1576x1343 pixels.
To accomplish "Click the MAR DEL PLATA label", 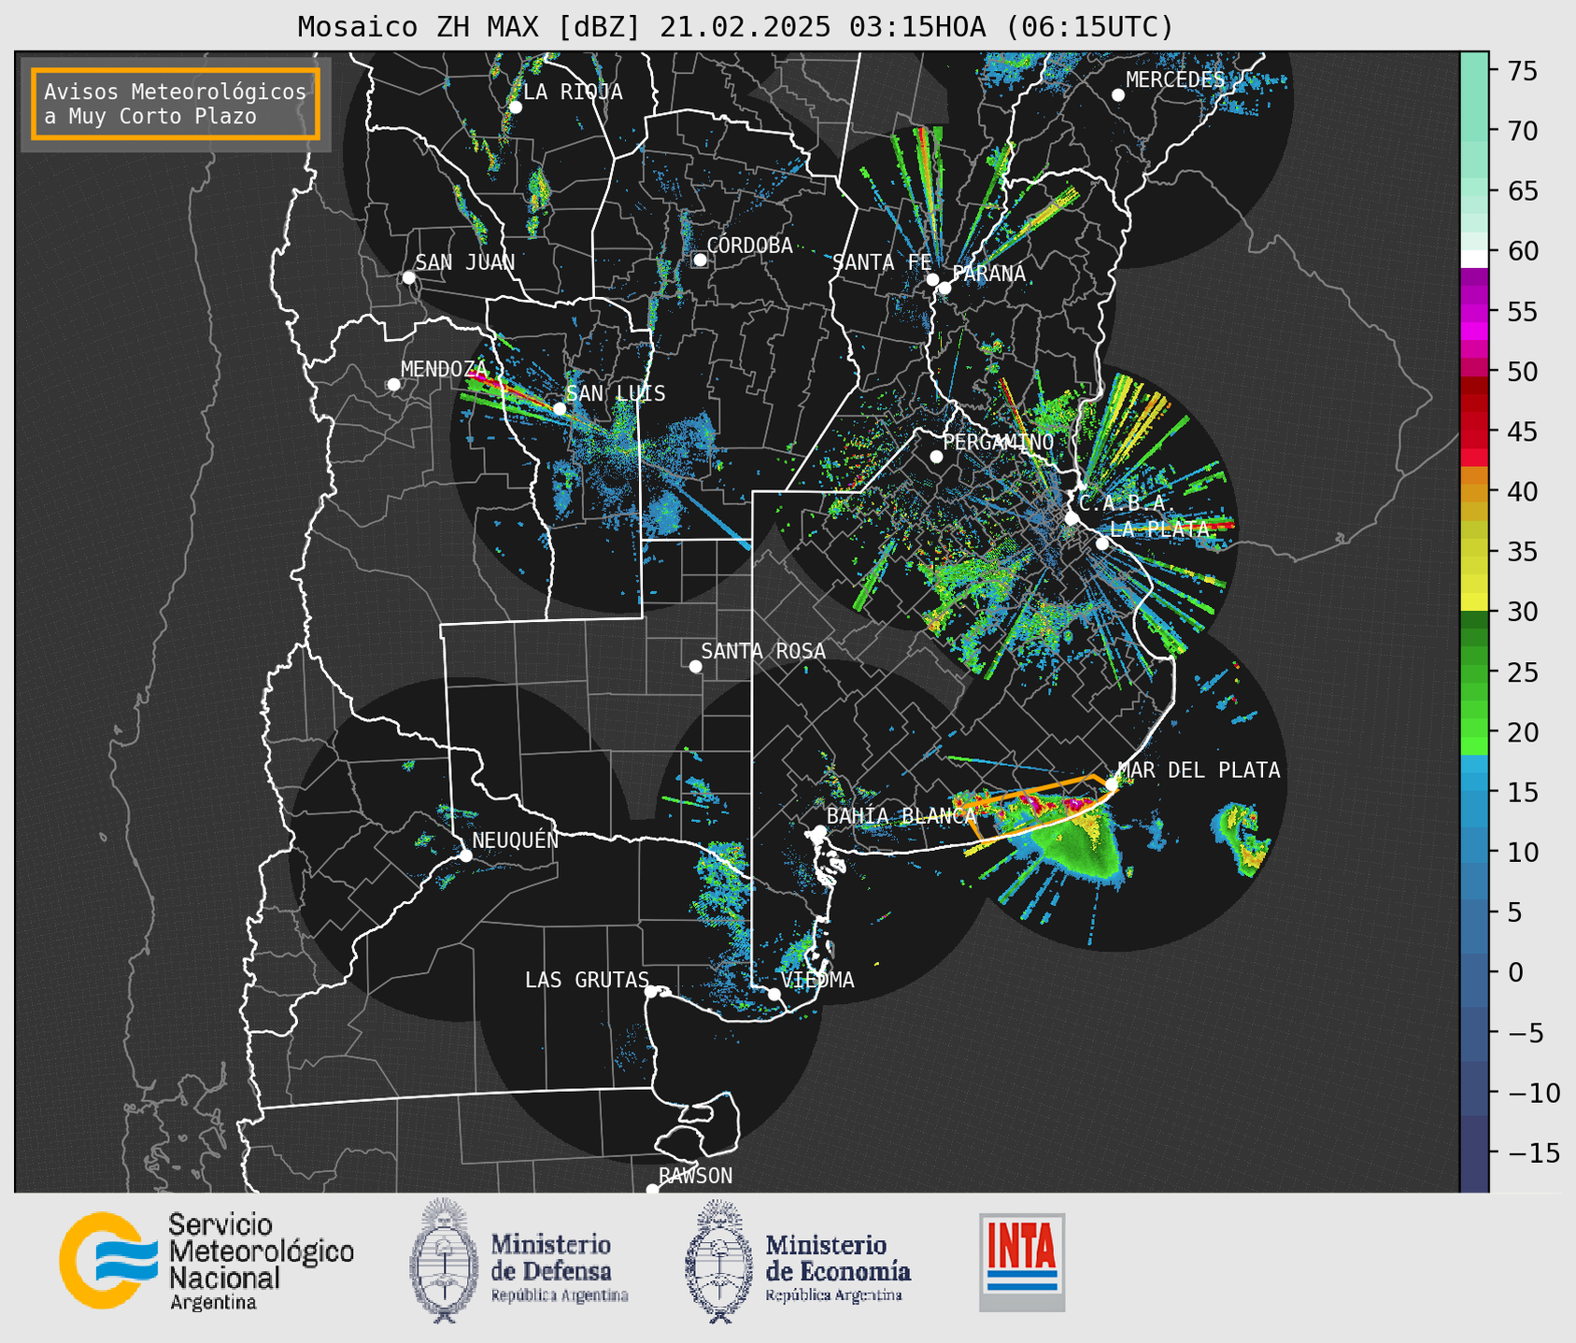I will pos(1199,770).
